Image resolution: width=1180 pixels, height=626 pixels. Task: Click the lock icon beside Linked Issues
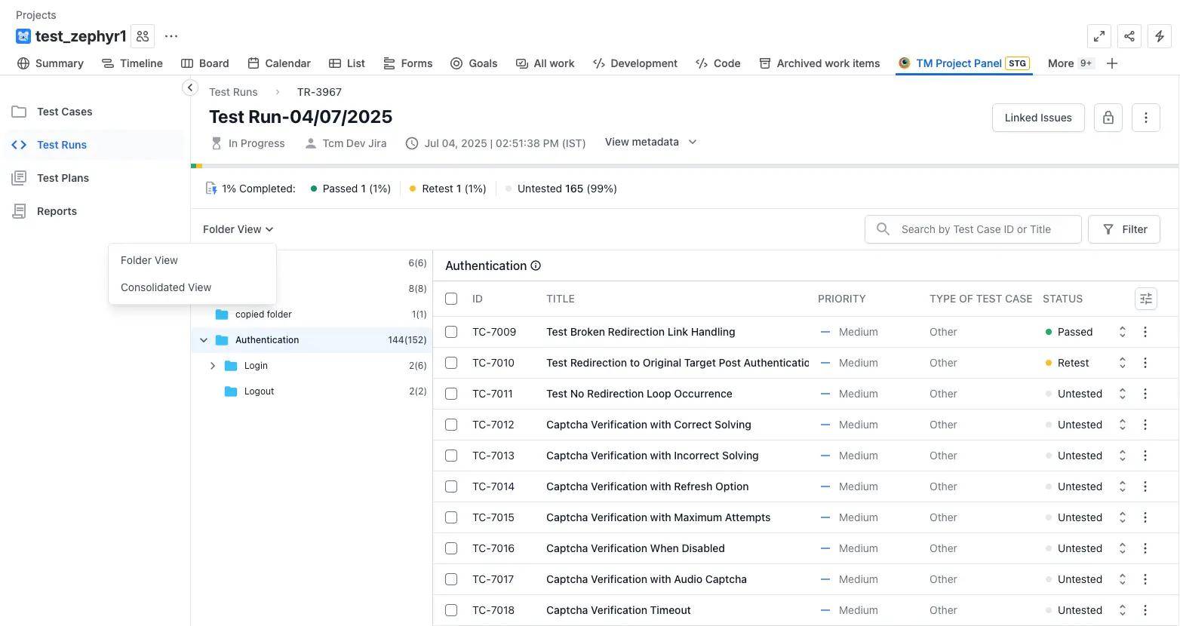(1108, 118)
